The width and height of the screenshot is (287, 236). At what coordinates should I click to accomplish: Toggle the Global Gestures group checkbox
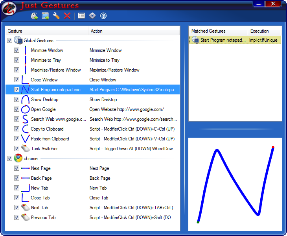click(9, 40)
